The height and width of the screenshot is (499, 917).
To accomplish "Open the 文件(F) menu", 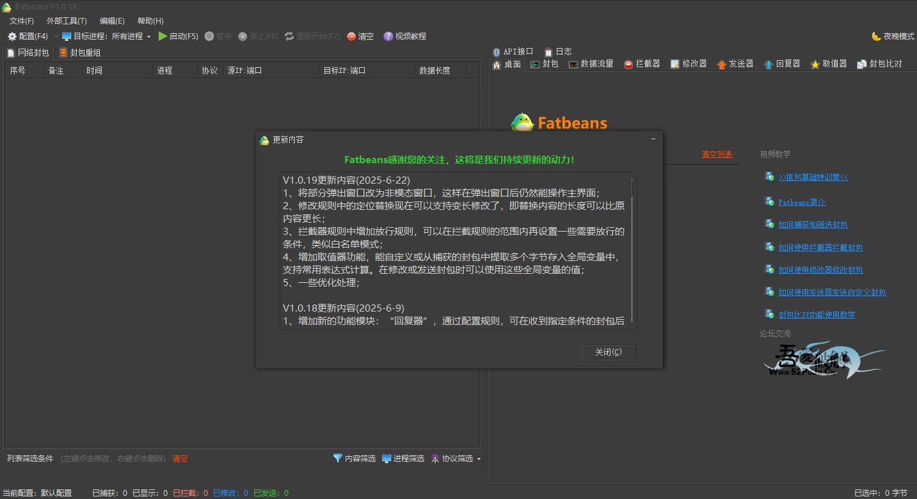I will tap(22, 21).
